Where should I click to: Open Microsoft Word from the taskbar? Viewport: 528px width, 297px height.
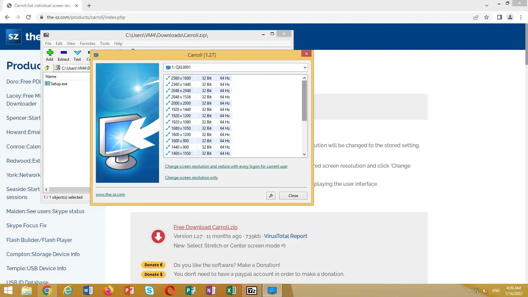88,290
